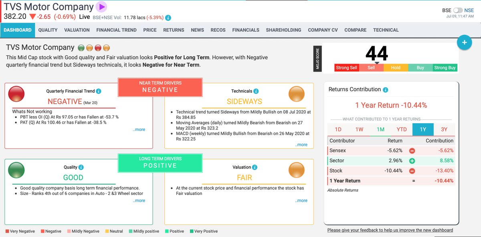Screen dimensions: 481x237
Task: Click green ball in Quality card
Action: (16, 170)
